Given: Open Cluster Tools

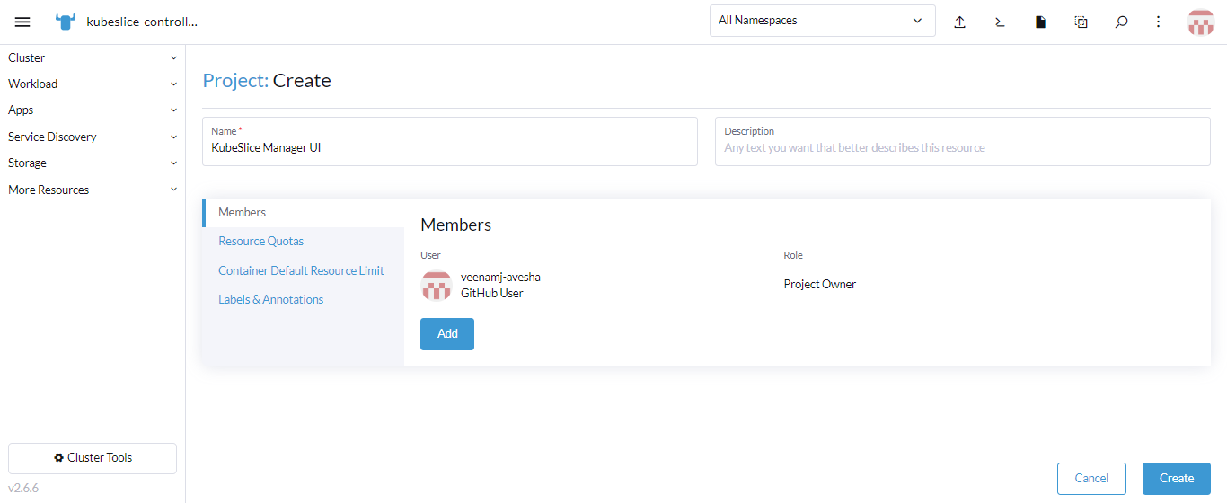Looking at the screenshot, I should point(93,457).
